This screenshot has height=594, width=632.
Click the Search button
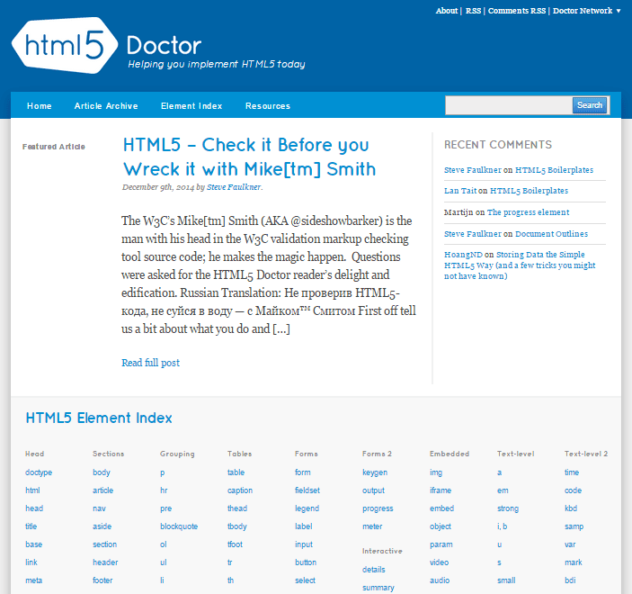(590, 105)
